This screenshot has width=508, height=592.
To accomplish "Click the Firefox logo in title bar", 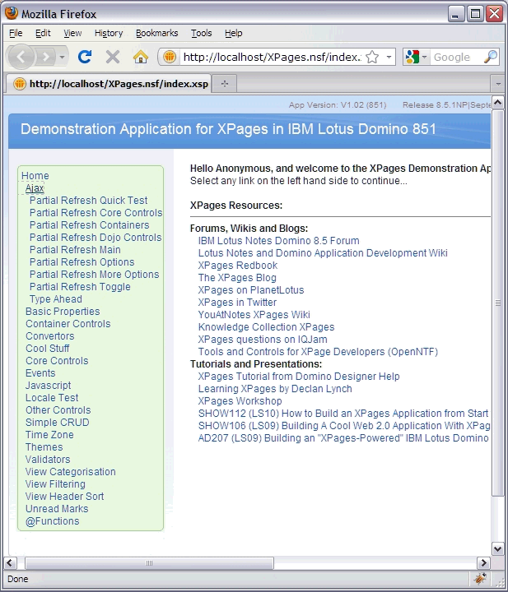I will click(x=12, y=13).
